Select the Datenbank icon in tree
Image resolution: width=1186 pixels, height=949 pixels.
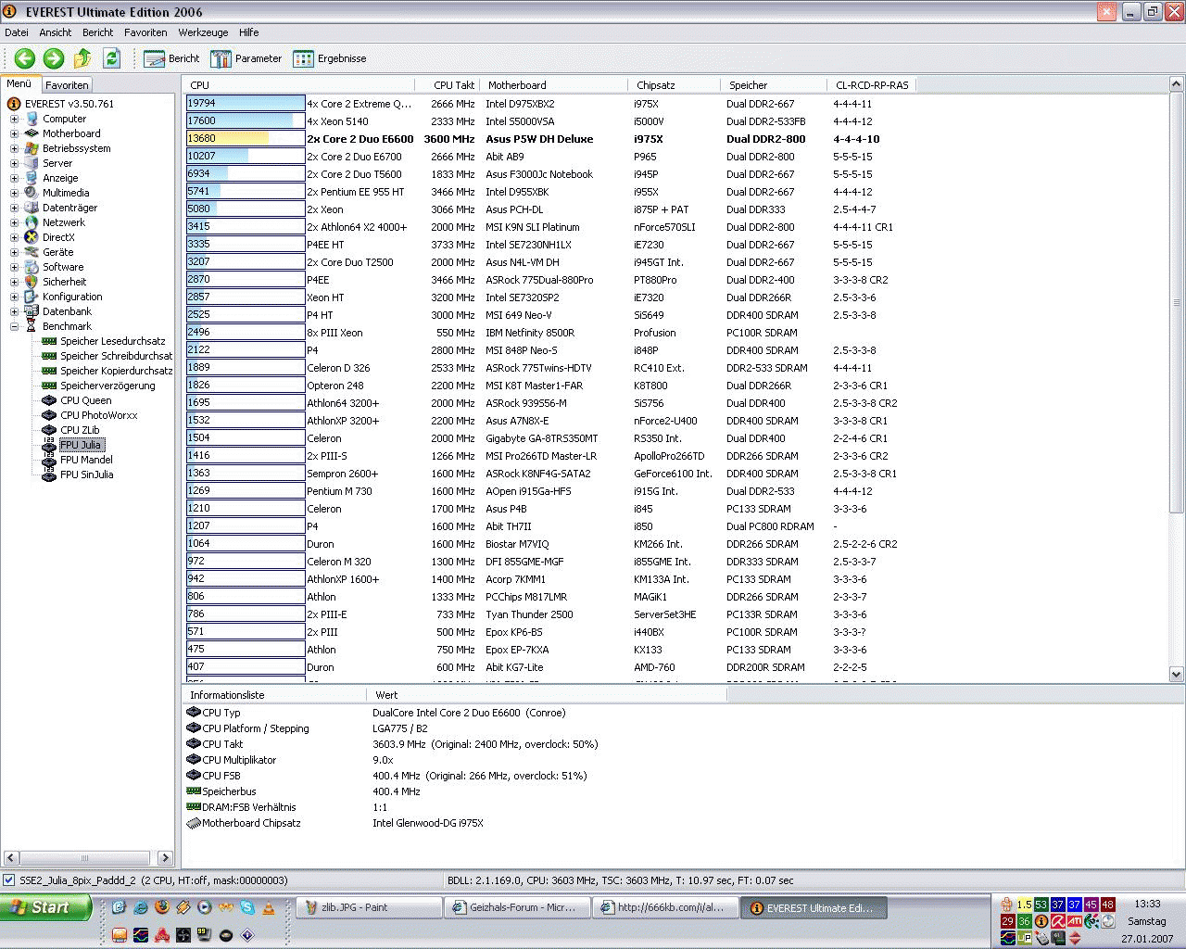point(32,311)
